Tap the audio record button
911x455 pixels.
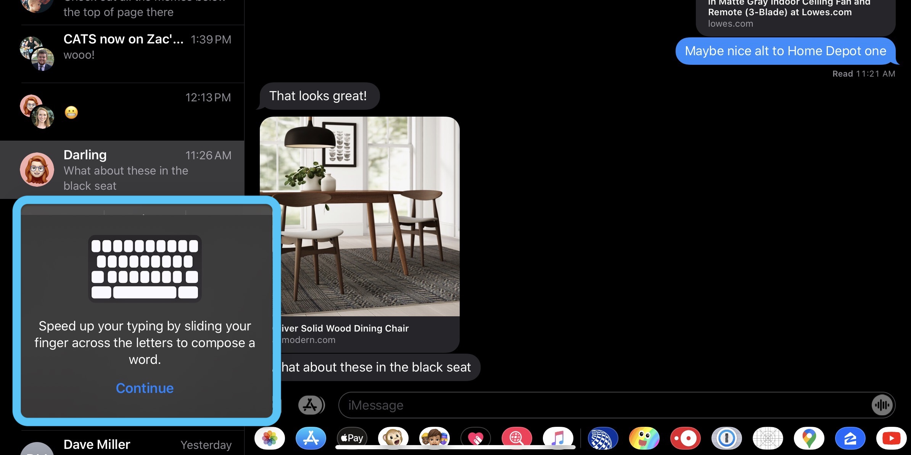[882, 405]
